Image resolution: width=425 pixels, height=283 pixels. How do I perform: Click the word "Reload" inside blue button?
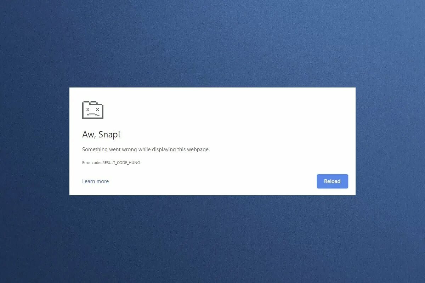coord(332,181)
